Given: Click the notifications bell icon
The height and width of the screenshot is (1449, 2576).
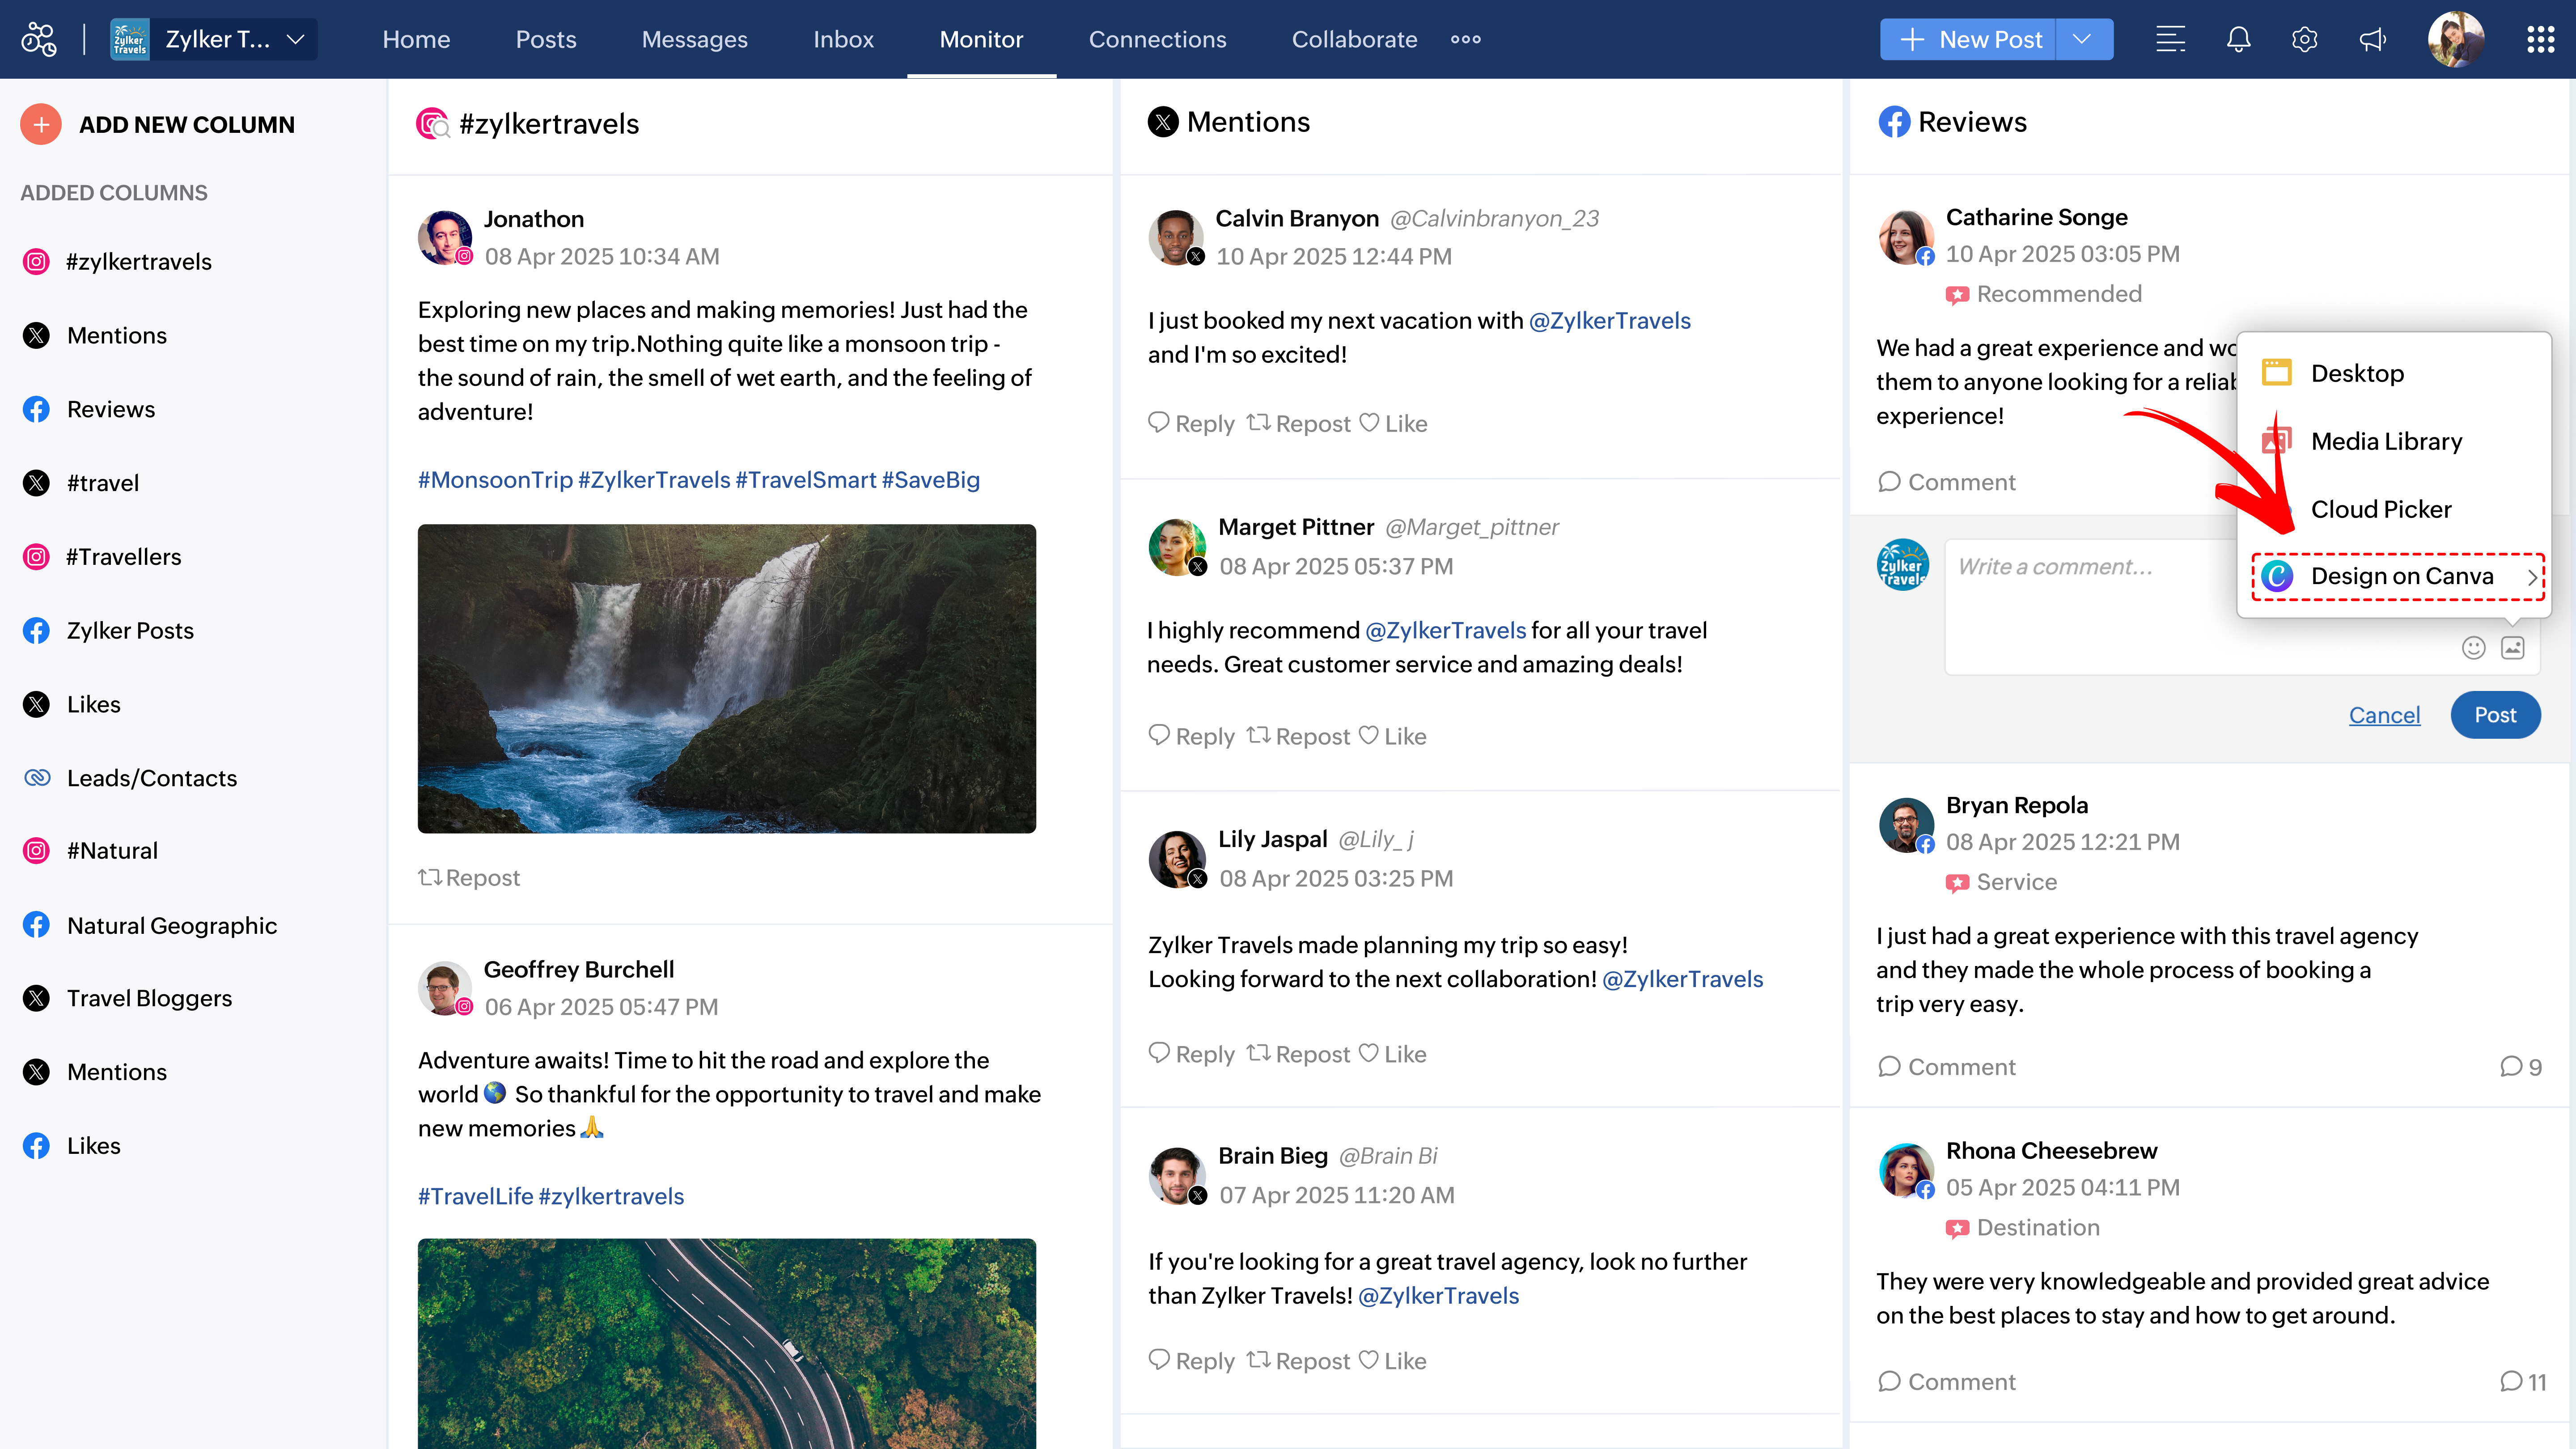Looking at the screenshot, I should coord(2238,39).
